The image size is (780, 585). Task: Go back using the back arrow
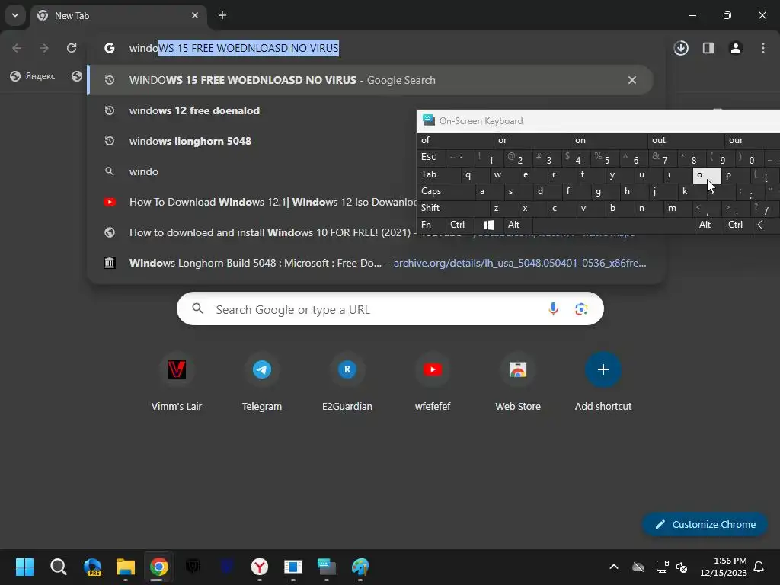[x=17, y=48]
